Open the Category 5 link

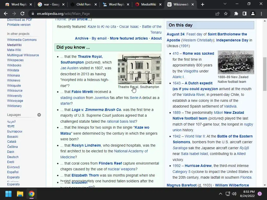181,172
